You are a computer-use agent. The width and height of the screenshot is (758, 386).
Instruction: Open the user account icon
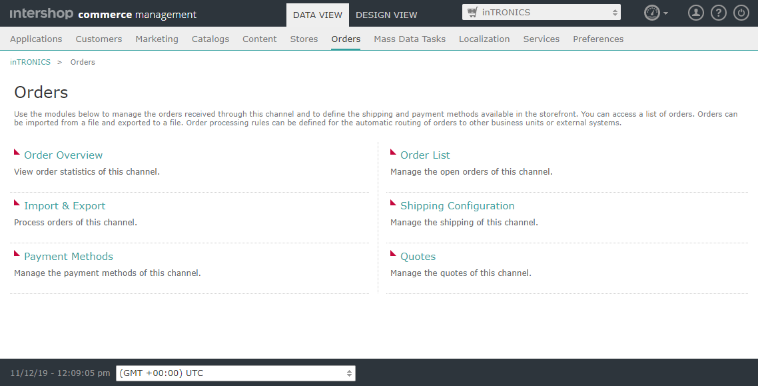coord(695,12)
